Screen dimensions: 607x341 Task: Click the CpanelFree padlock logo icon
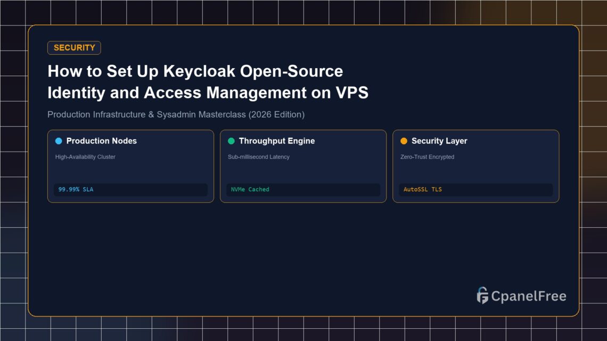pyautogui.click(x=482, y=295)
